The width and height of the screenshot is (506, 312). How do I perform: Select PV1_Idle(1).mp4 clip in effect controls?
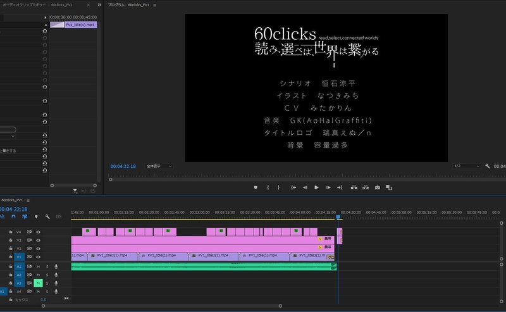pyautogui.click(x=81, y=25)
